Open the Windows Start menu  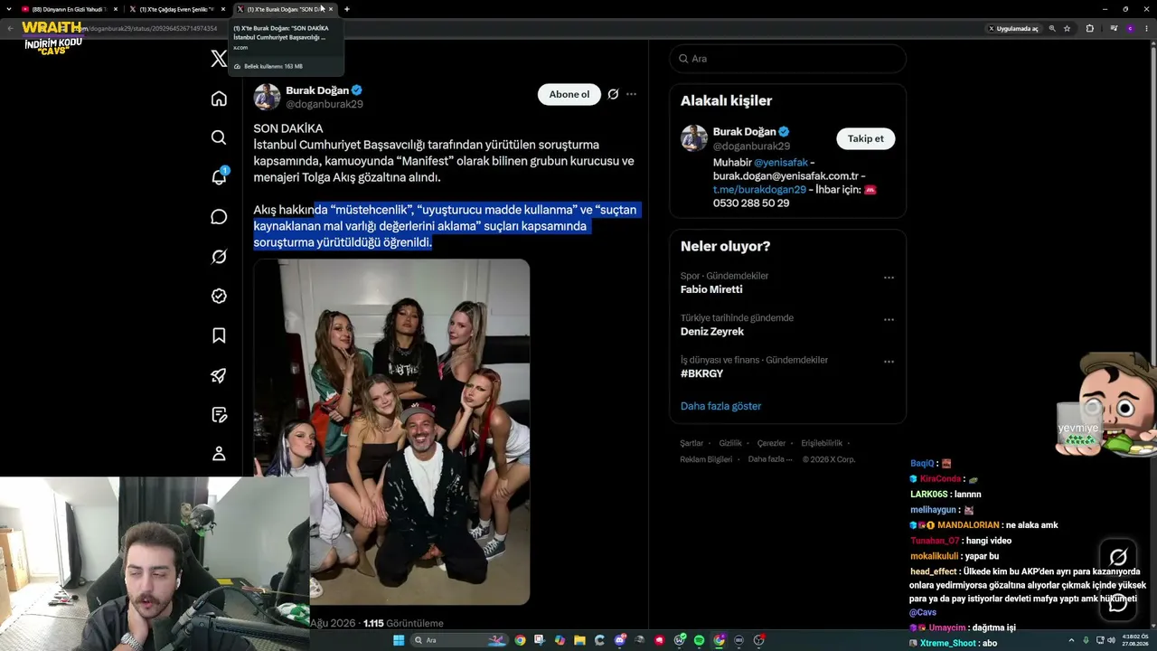point(398,640)
